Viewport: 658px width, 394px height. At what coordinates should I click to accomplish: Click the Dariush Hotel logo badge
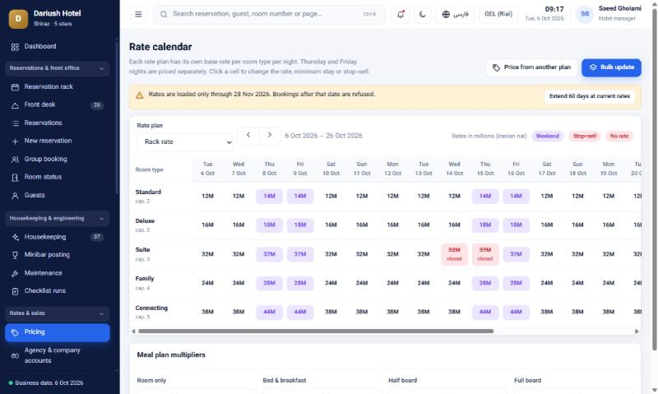18,18
